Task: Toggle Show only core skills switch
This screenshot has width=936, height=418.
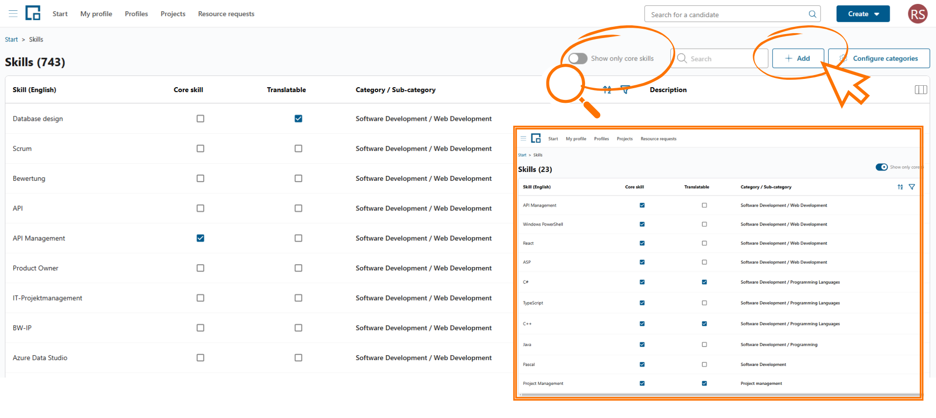Action: coord(578,58)
